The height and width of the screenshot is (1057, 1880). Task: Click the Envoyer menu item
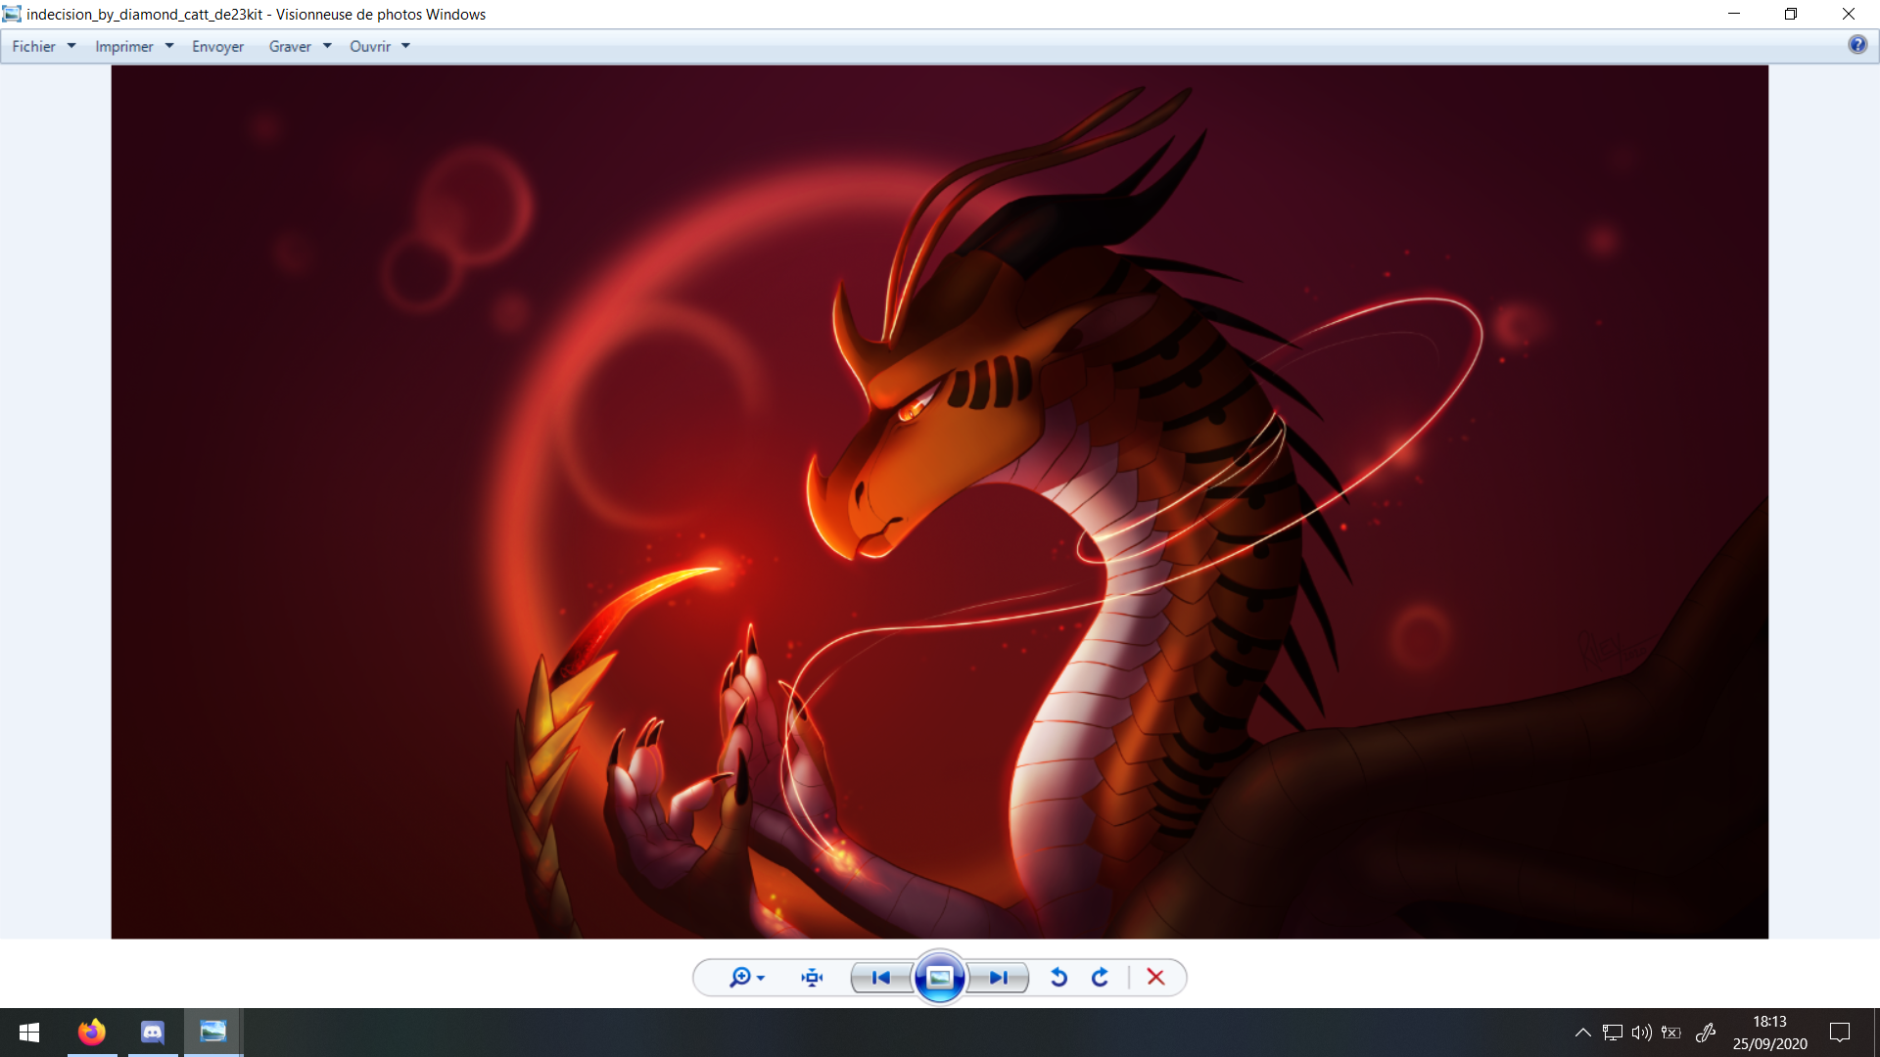[217, 46]
